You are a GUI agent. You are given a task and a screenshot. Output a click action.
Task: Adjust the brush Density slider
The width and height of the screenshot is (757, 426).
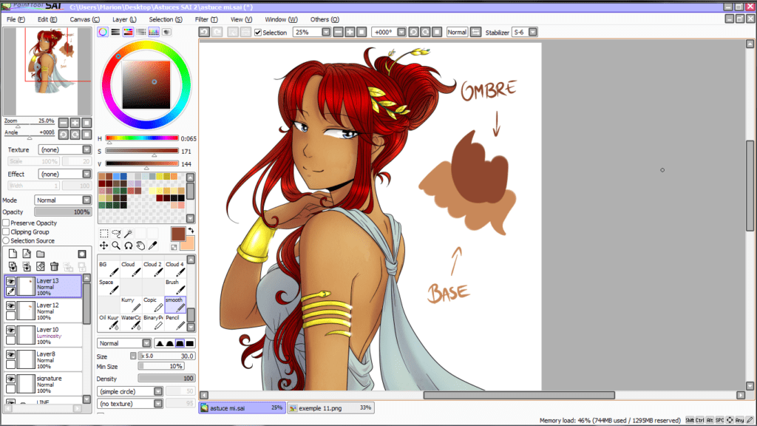pyautogui.click(x=166, y=379)
